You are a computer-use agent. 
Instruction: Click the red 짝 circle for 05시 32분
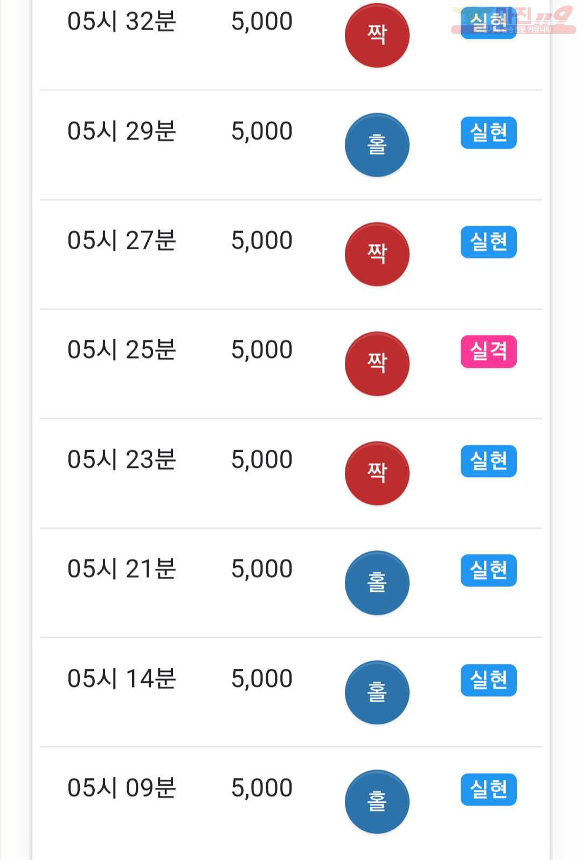[x=377, y=35]
